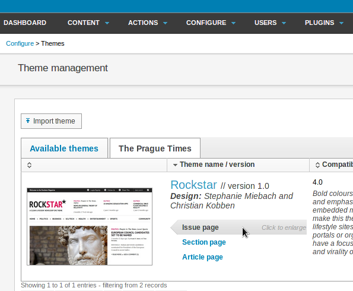Click the sort arrows in the first table column
This screenshot has height=291, width=353.
[29, 165]
